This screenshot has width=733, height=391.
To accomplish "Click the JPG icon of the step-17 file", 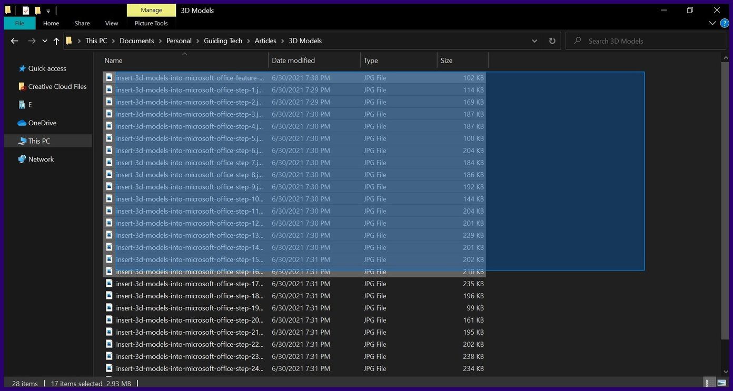I will [x=109, y=283].
